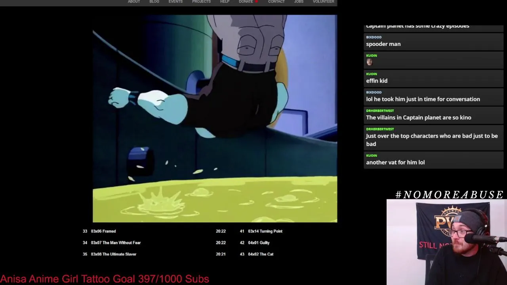
Task: Open the PROJECTS menu item
Action: (x=201, y=2)
